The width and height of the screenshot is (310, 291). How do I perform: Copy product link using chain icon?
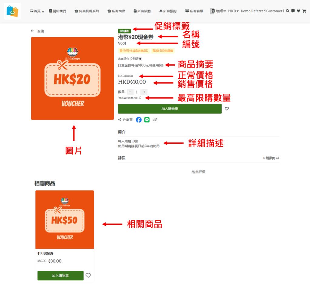(x=155, y=120)
